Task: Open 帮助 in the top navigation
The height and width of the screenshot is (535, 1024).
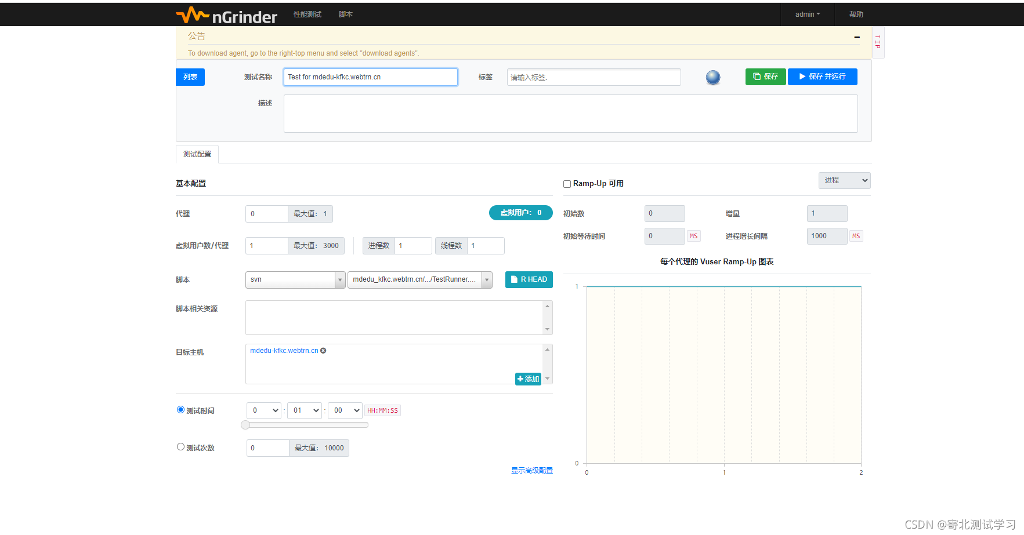Action: (856, 14)
